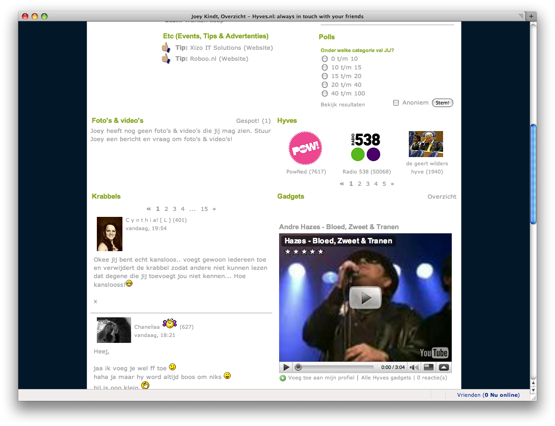555x426 pixels.
Task: Open page 2 of the Hyves list
Action: (359, 184)
